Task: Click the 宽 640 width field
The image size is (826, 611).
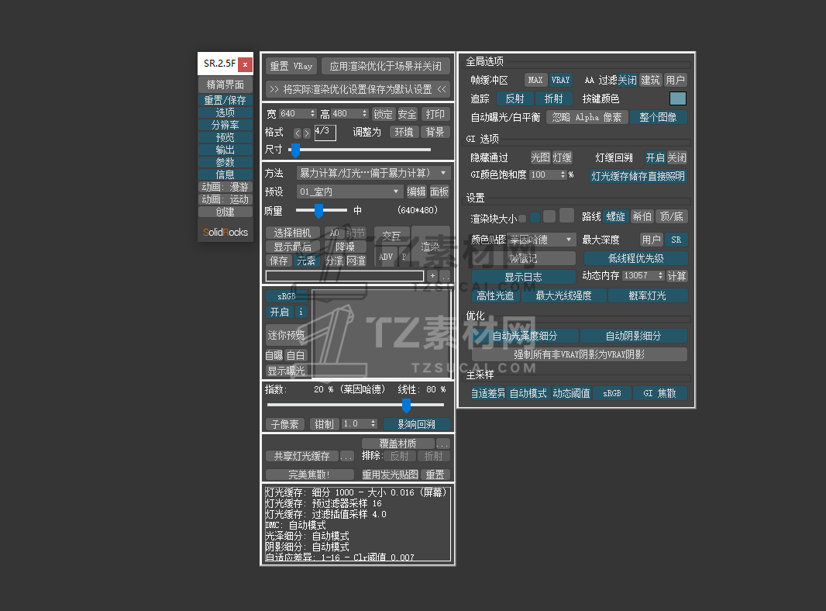Action: (294, 113)
